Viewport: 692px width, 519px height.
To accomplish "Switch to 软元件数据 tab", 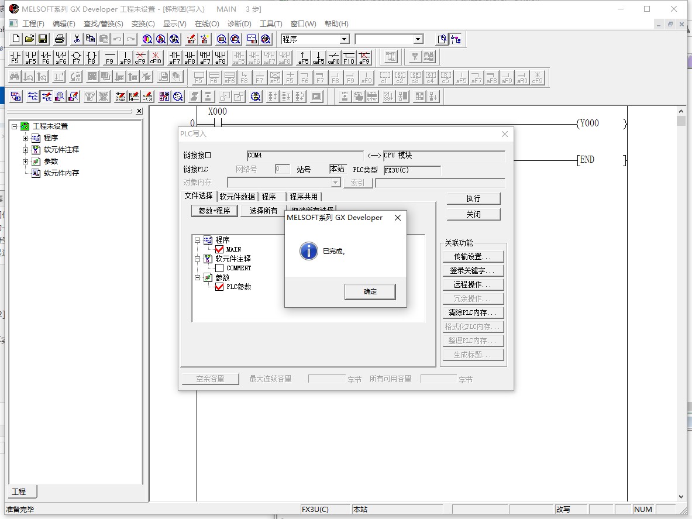I will coord(237,197).
